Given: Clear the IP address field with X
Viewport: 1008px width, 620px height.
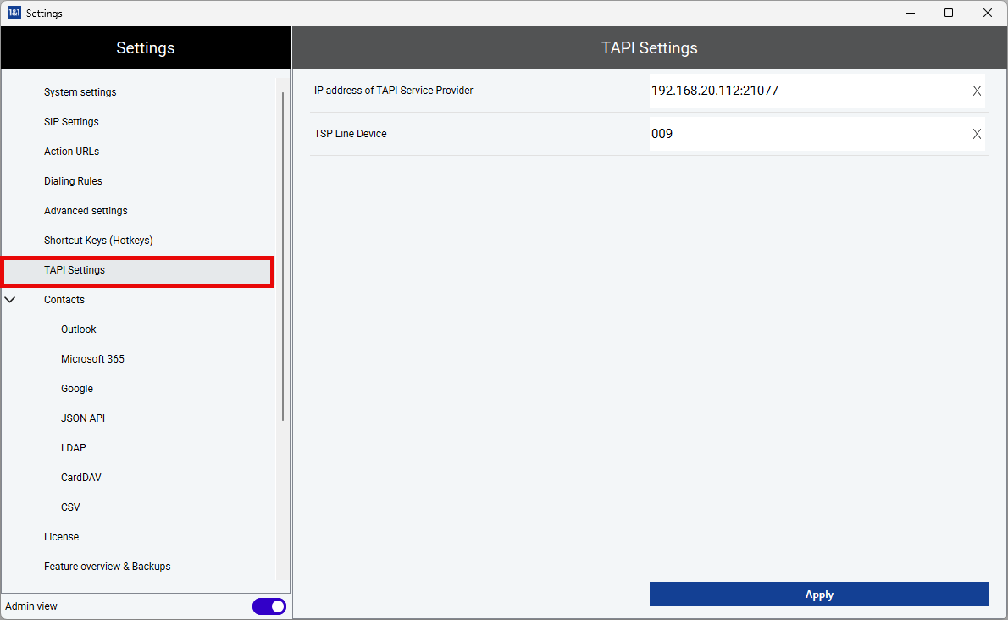Looking at the screenshot, I should pyautogui.click(x=977, y=91).
